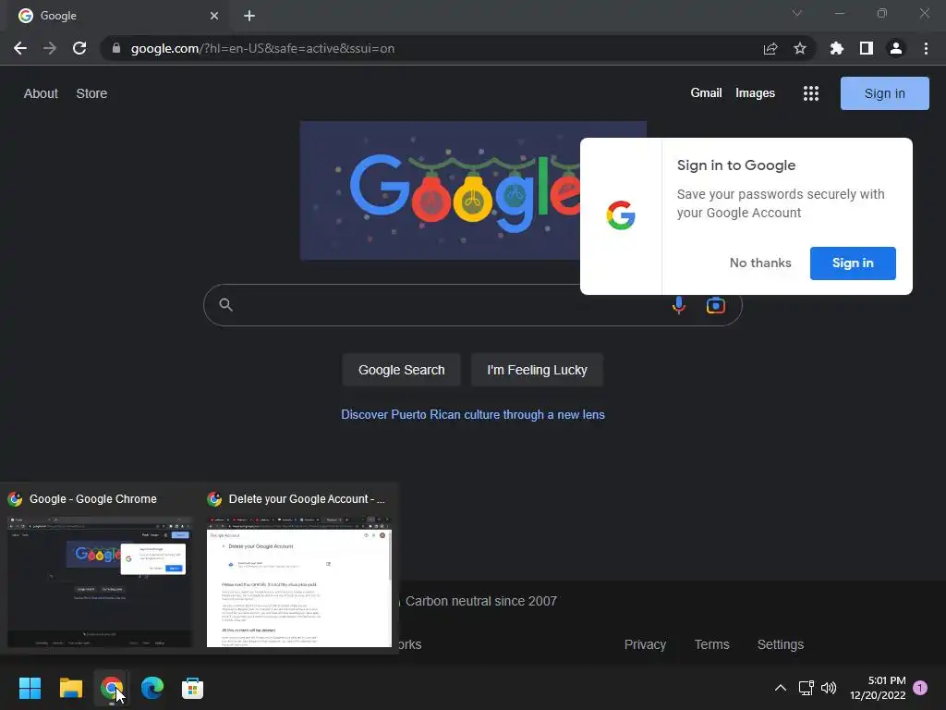This screenshot has width=946, height=710.
Task: Click the address bar URL
Action: [262, 48]
